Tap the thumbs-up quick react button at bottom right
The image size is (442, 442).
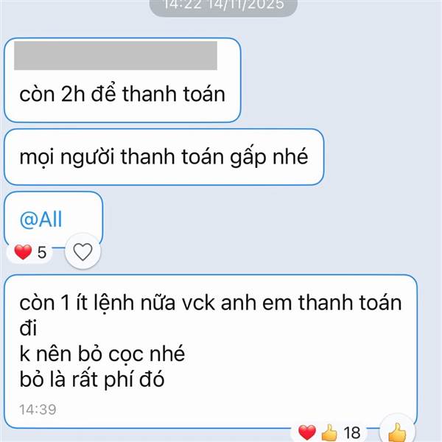pos(398,431)
